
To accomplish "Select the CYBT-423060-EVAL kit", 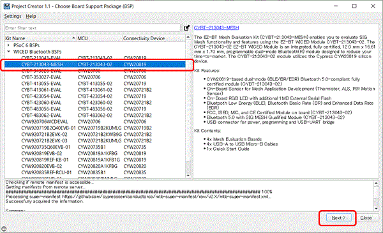I will click(41, 103).
